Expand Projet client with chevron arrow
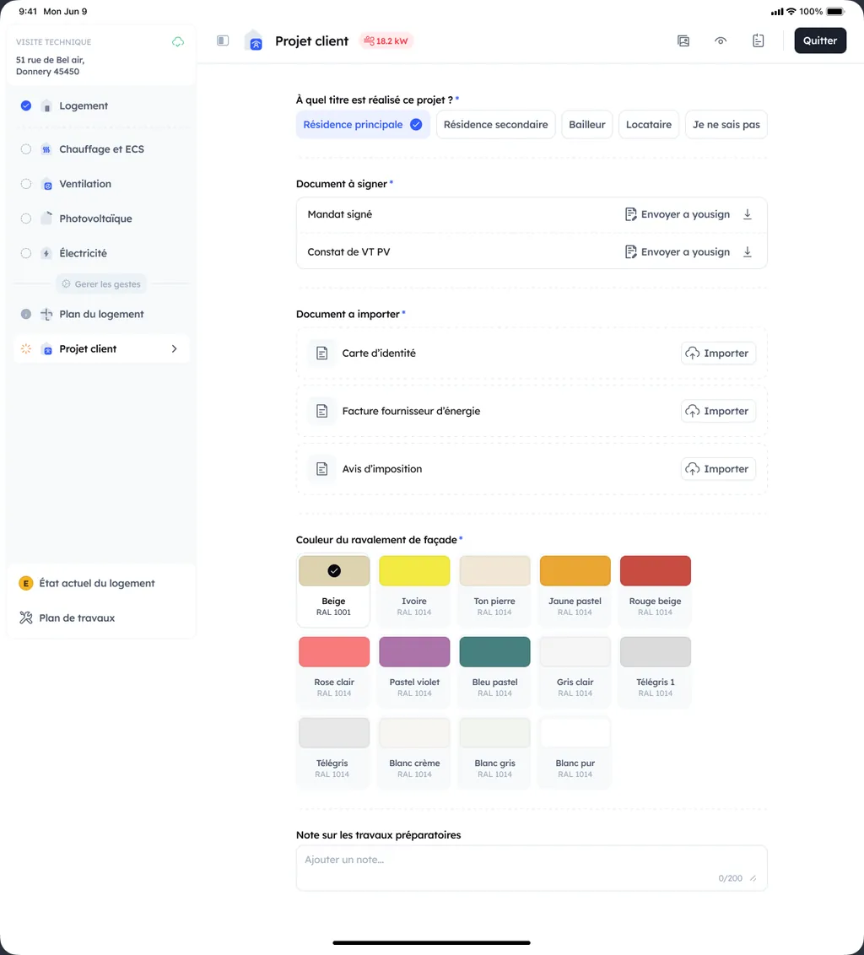 tap(175, 349)
